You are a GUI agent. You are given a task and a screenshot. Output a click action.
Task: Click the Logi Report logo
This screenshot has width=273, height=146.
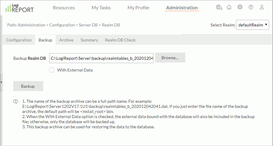click(x=20, y=8)
